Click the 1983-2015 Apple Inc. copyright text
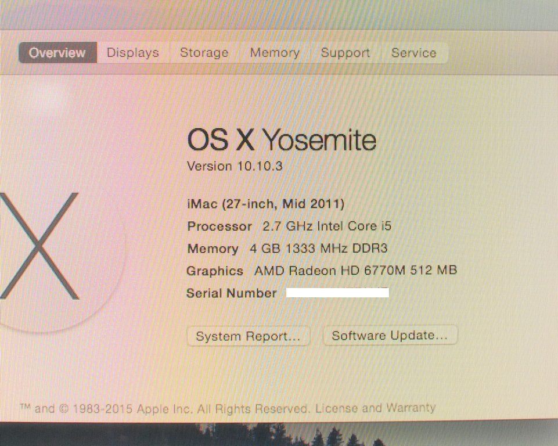Viewport: 558px width, 446px height. coord(132,409)
